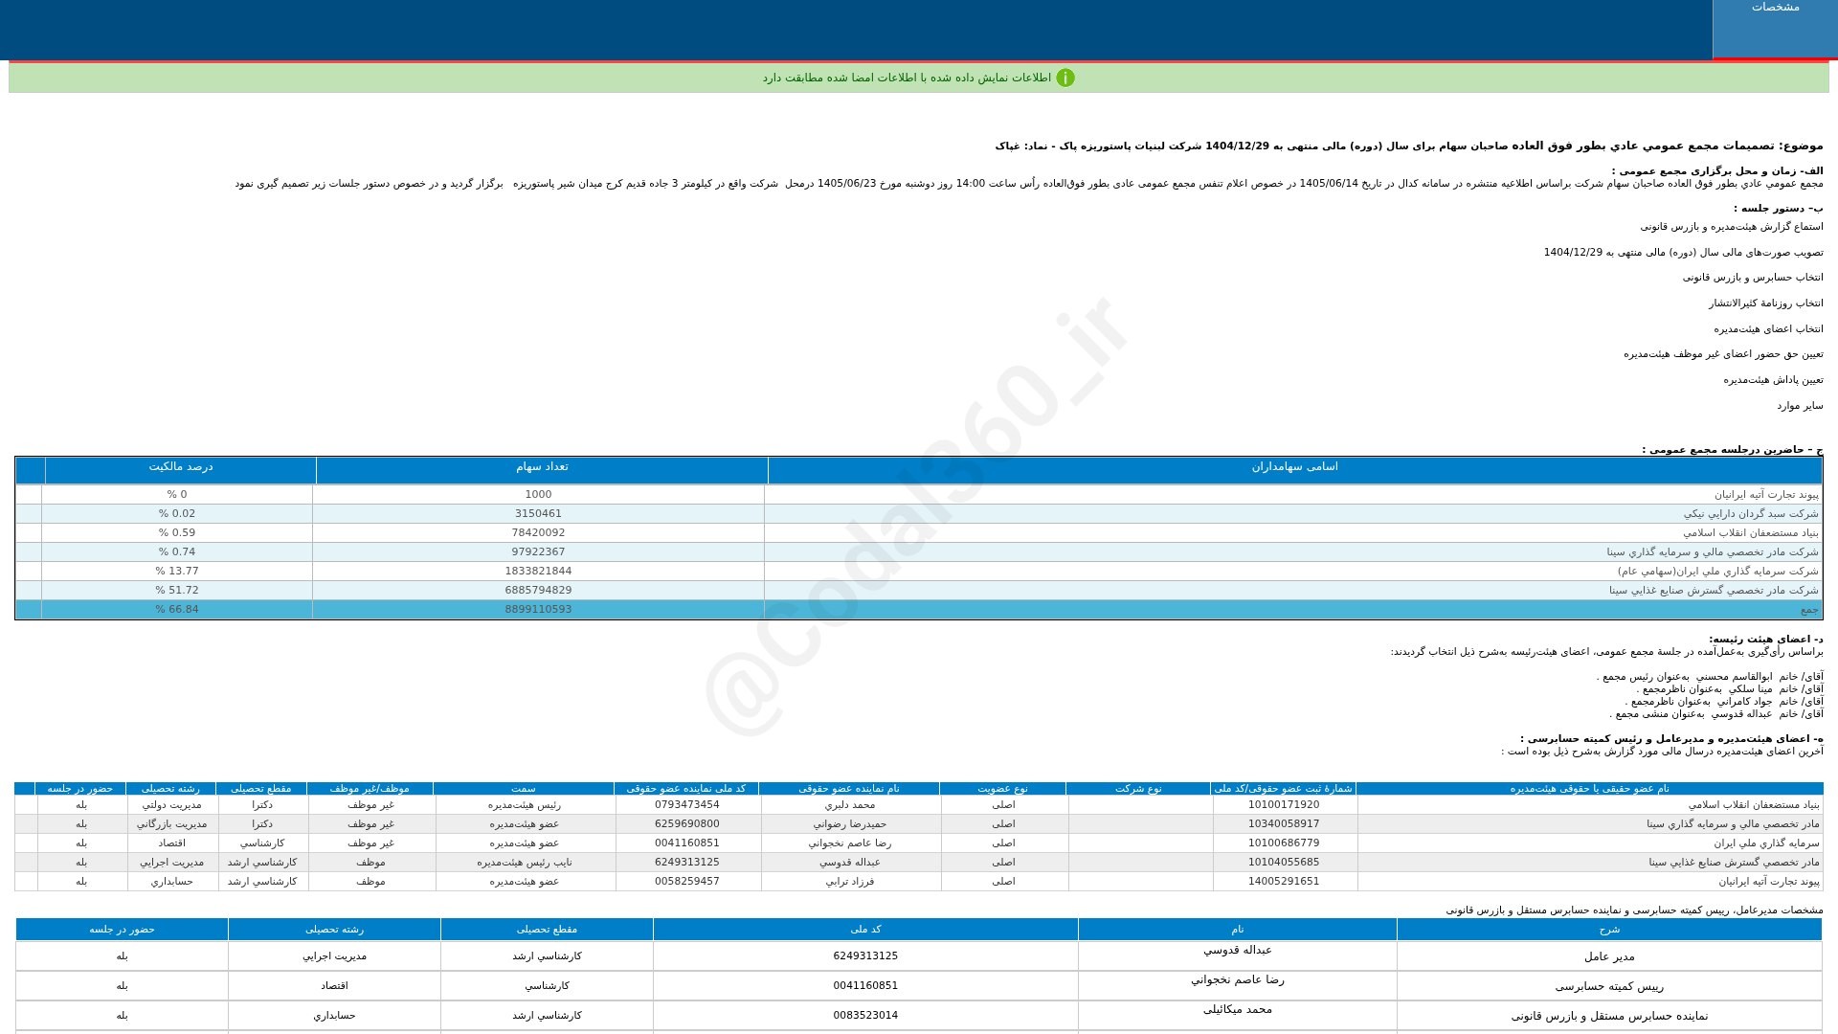Click اقتصاد in the auditor details table
This screenshot has width=1838, height=1034.
click(334, 986)
